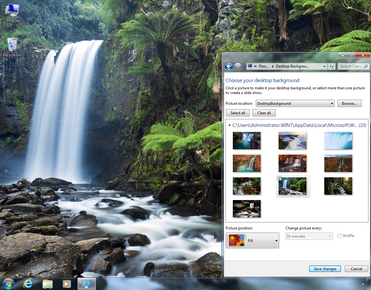
Task: Expand previous locations address dropdown
Action: click(324, 67)
